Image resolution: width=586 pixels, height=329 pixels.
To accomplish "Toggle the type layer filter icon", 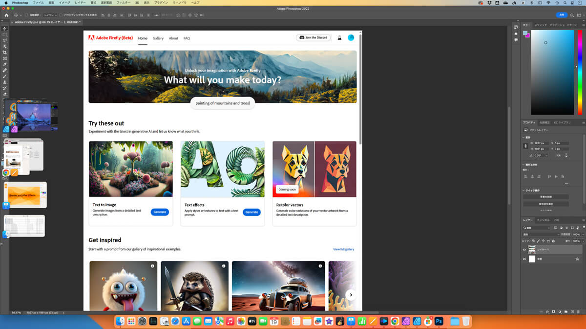I will click(566, 228).
